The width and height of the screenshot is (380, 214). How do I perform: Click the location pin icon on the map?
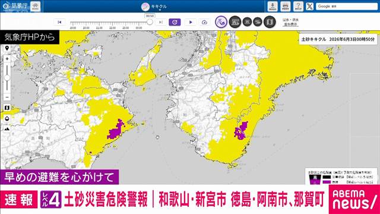click(7, 48)
